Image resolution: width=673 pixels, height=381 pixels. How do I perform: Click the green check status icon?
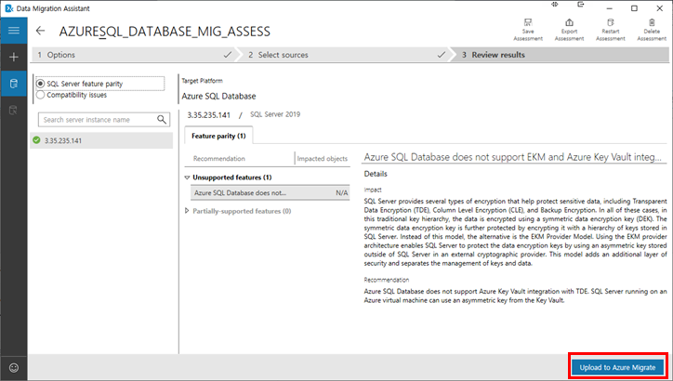[x=36, y=140]
